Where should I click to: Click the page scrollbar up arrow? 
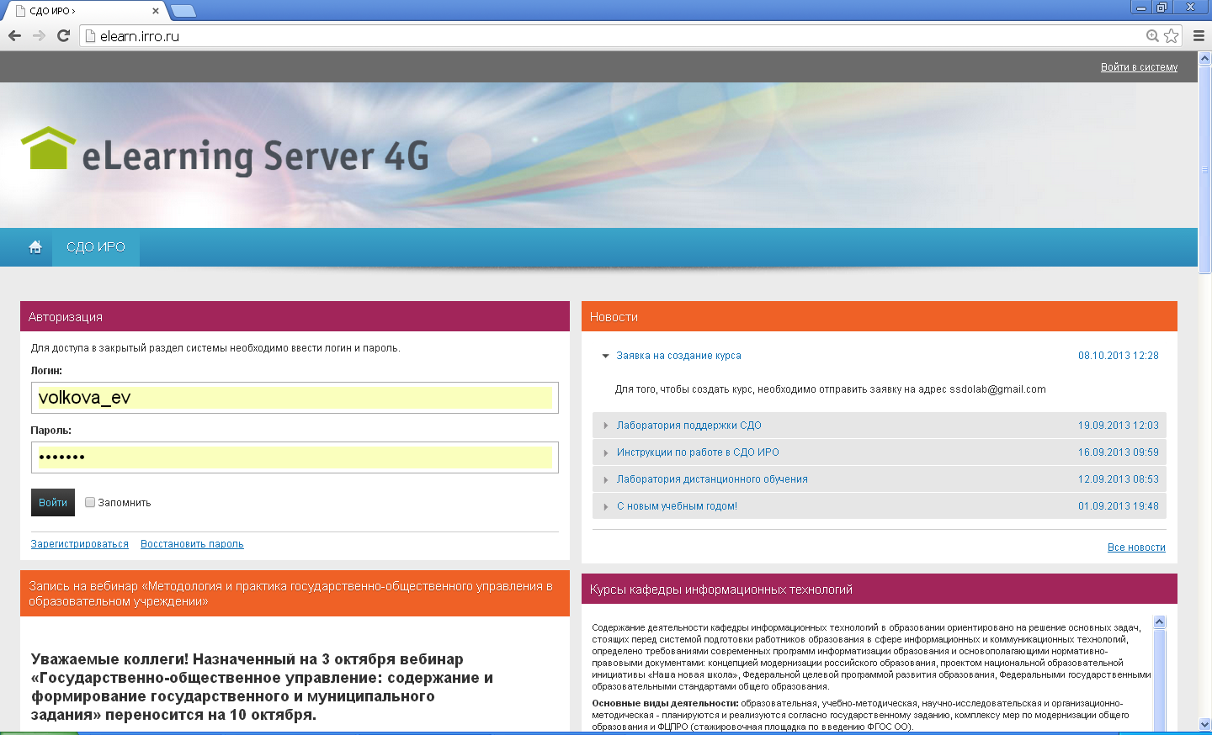(1204, 58)
